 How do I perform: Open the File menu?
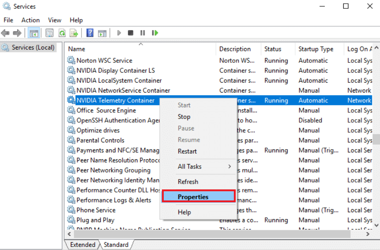pos(8,20)
